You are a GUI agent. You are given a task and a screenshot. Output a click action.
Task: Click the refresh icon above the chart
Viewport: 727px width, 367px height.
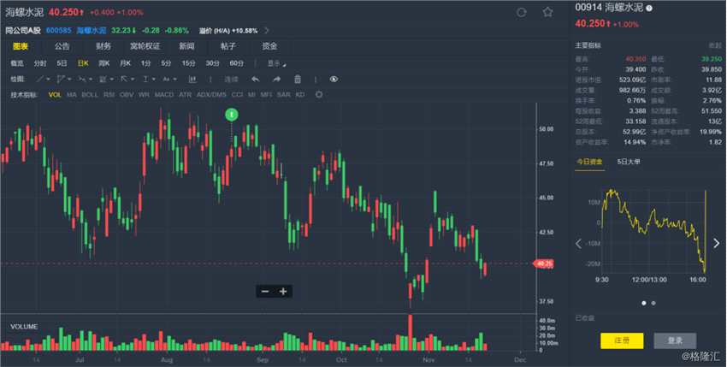point(522,13)
